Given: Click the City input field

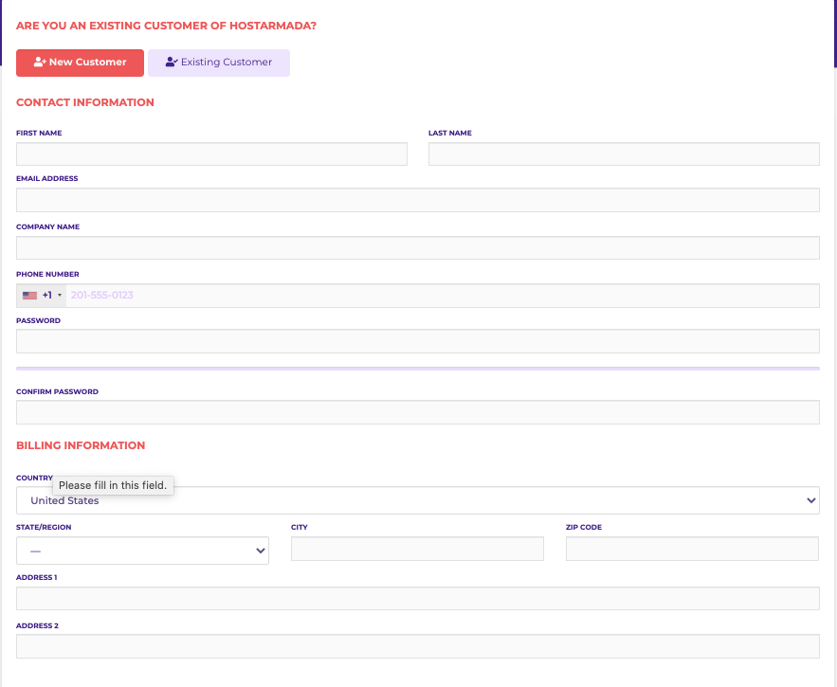Looking at the screenshot, I should click(417, 549).
